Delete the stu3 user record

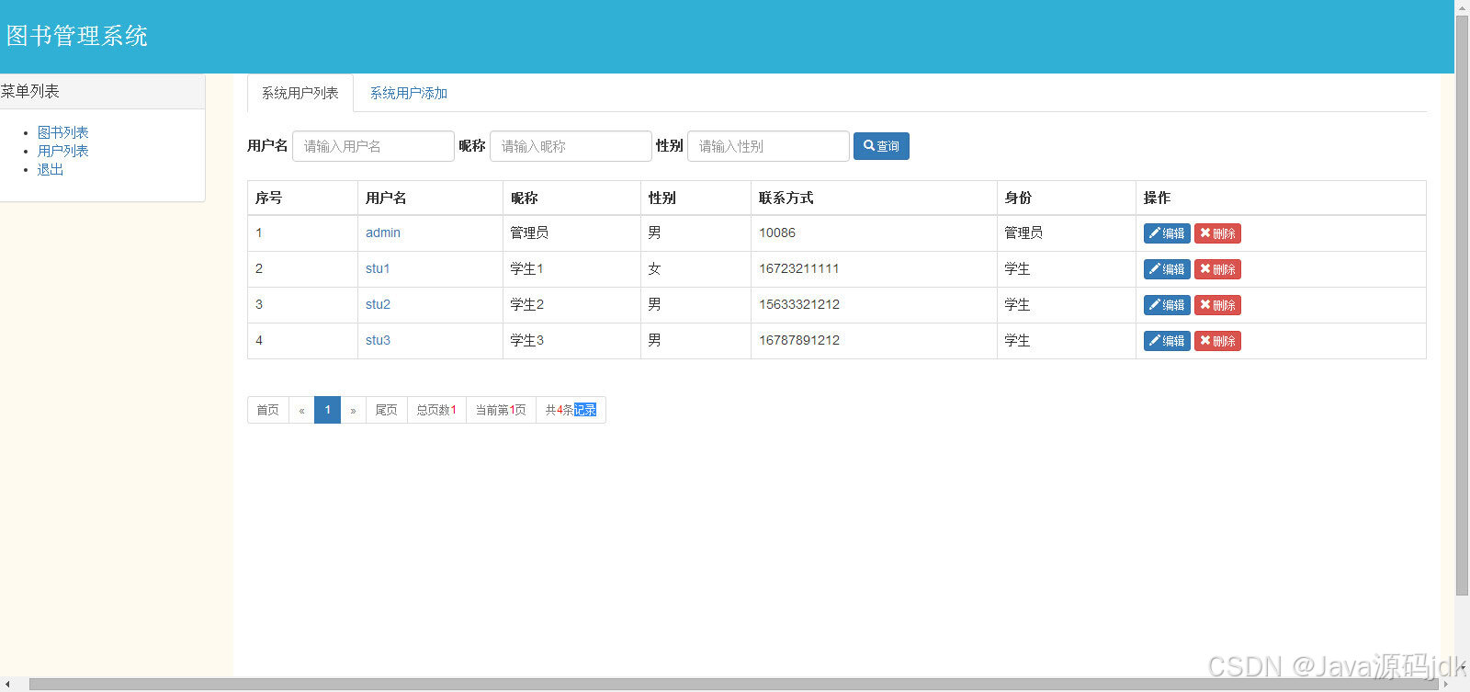pyautogui.click(x=1217, y=341)
